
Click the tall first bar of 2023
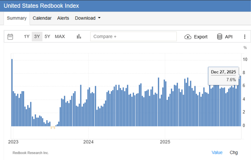pos(12,92)
